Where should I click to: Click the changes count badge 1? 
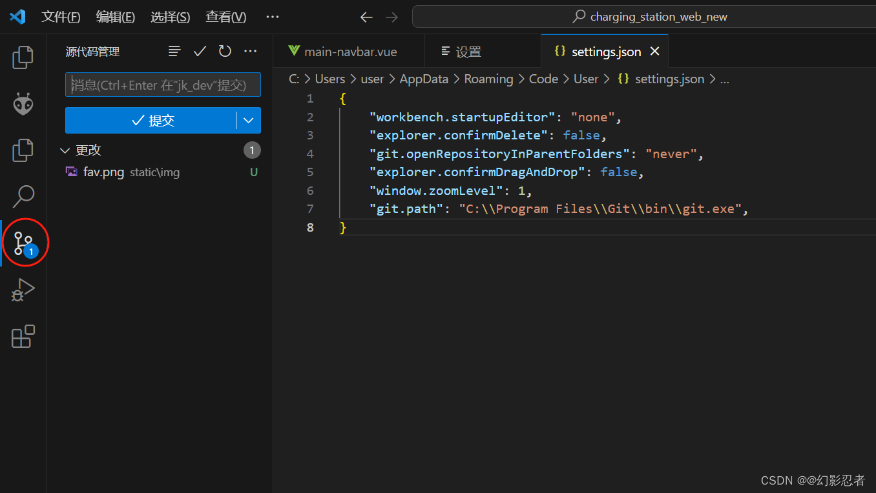coord(252,150)
